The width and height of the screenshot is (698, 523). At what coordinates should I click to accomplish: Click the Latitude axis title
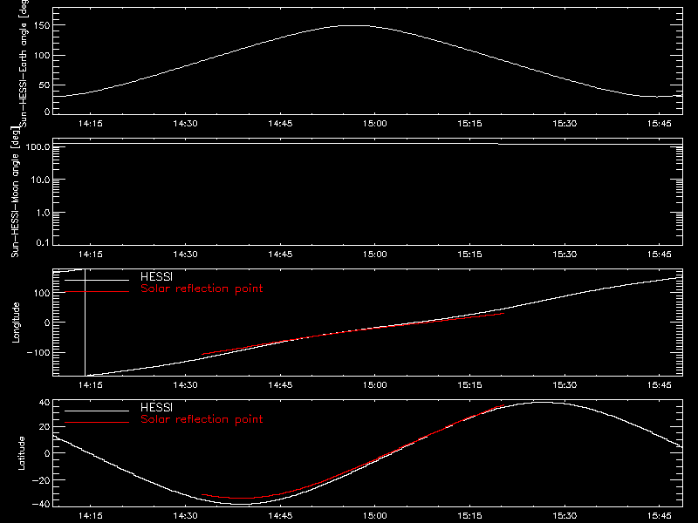[21, 453]
